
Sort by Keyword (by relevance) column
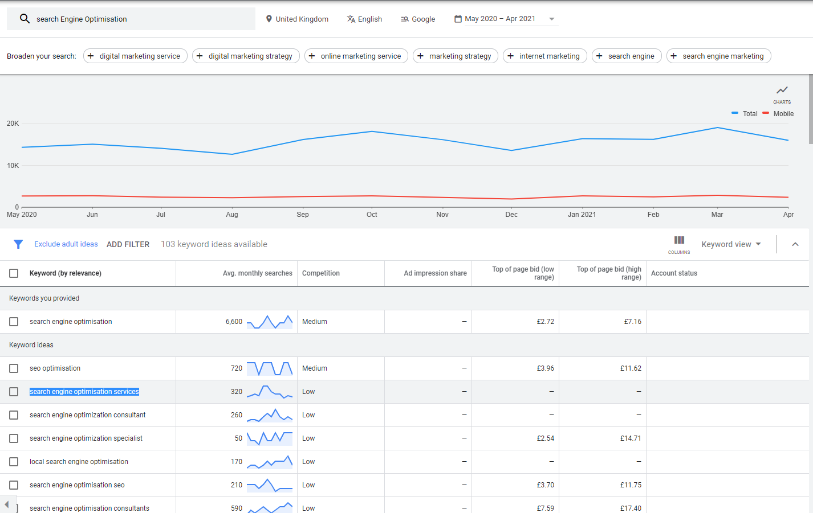[x=66, y=273]
